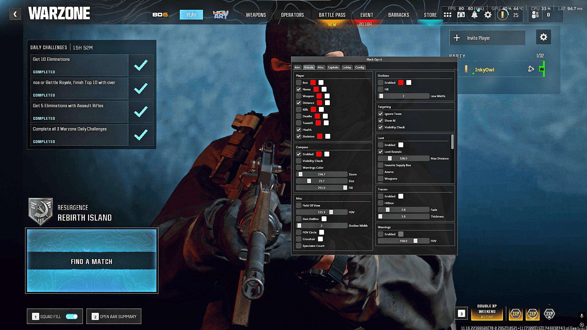Select the first 2XP token icon
This screenshot has height=330, width=587.
pos(516,314)
